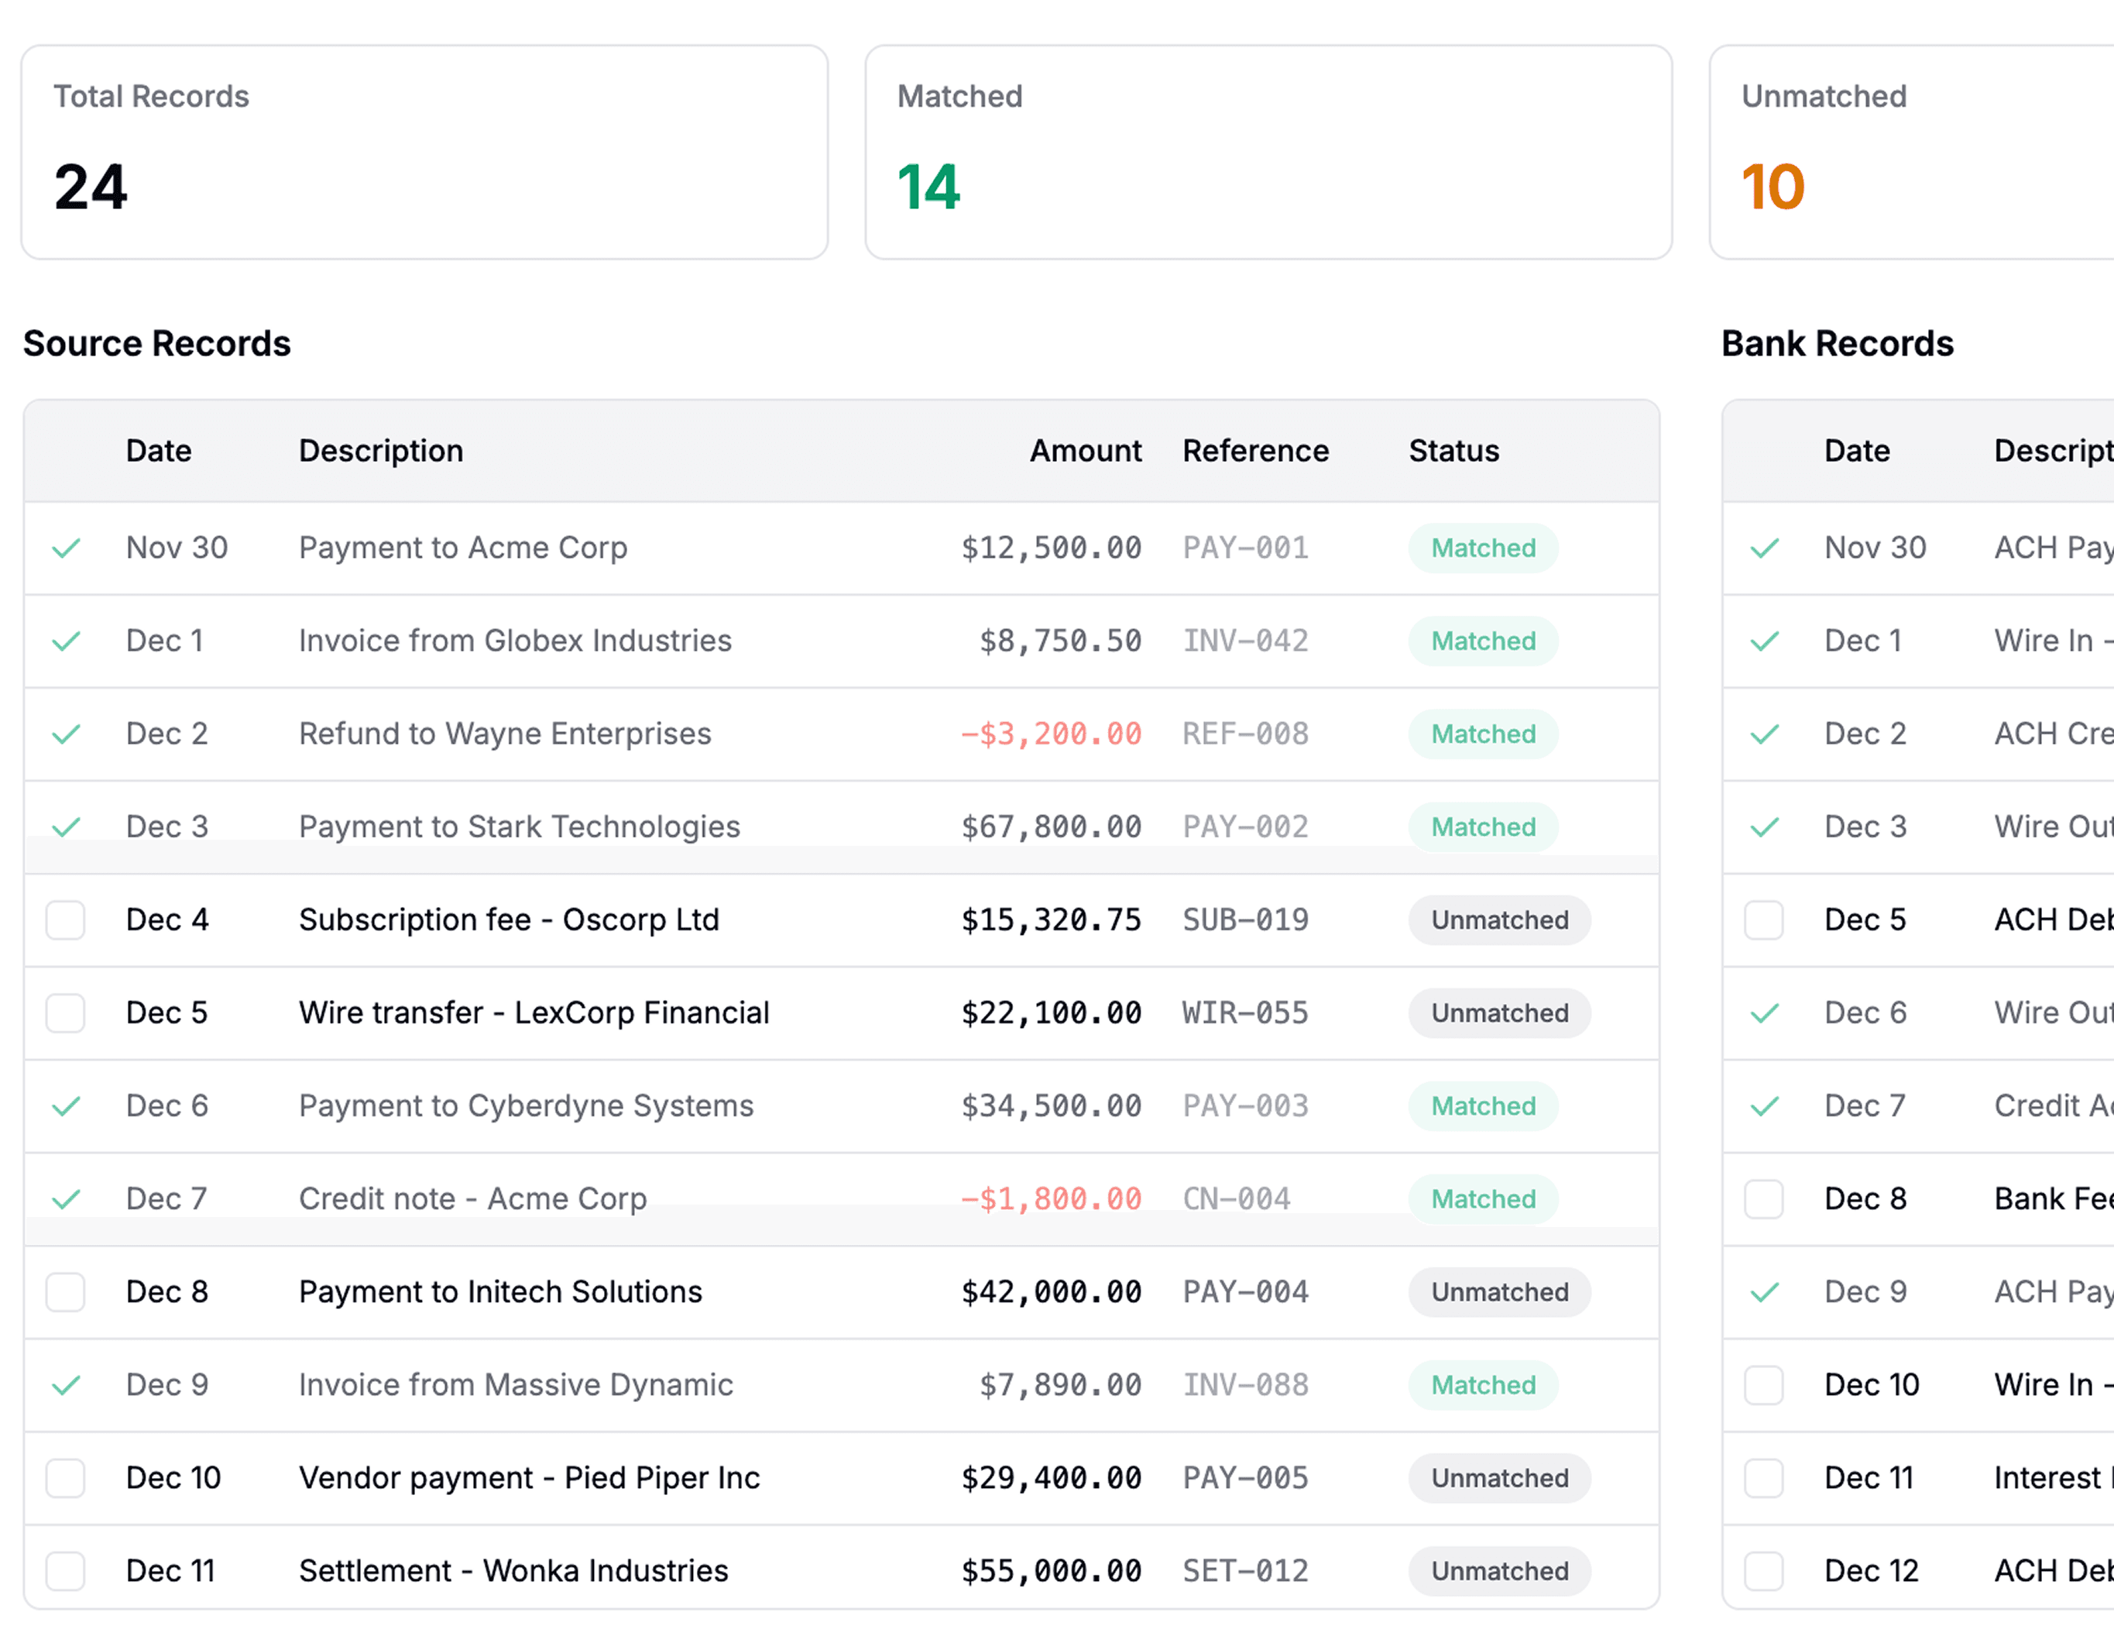Open the Unmatched summary card

coord(1912,152)
